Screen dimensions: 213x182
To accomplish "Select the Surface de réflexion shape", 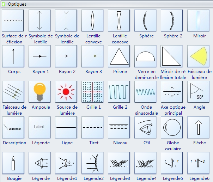I will click(13, 20).
